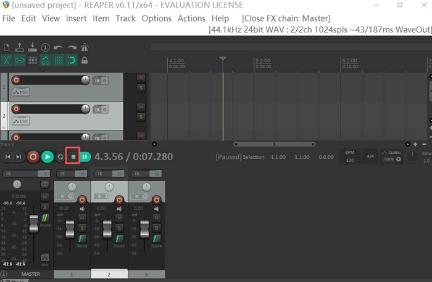Solo track 2 in track panel
Screen dimensions: 432x282
(141, 116)
